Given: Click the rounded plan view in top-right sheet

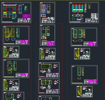Looking at the screenshot, I should (77, 19).
